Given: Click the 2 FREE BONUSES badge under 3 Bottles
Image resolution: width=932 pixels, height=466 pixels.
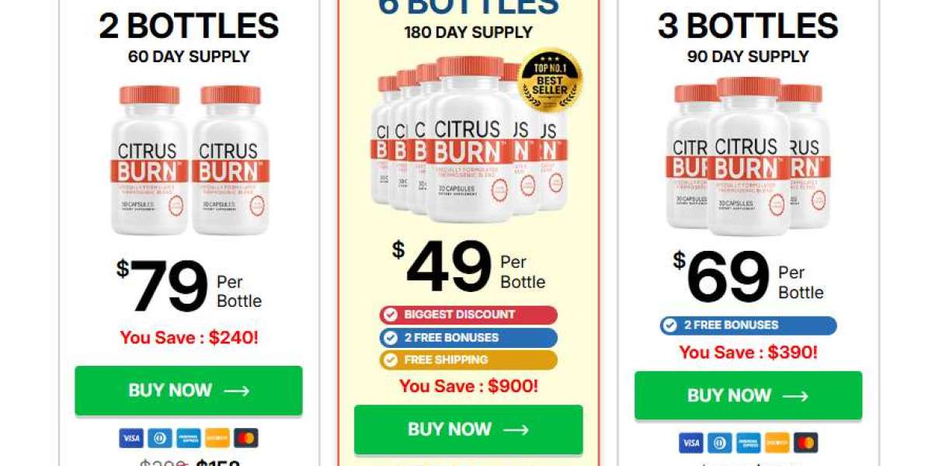Looking at the screenshot, I should (748, 325).
